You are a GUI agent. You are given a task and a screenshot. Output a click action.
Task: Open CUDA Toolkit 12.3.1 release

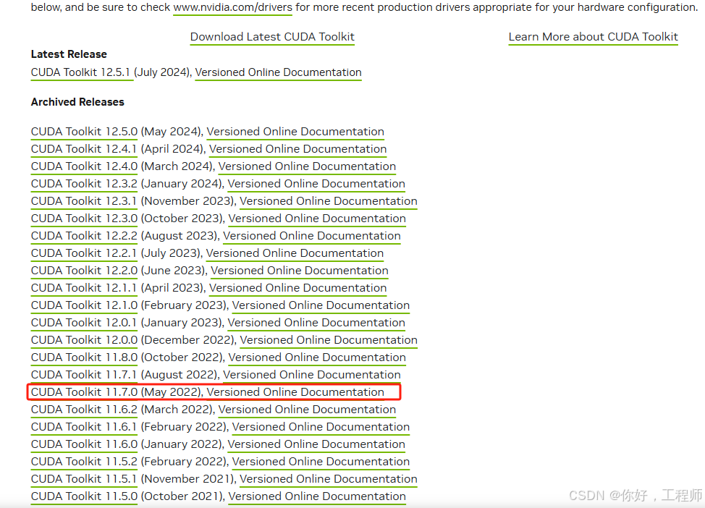click(84, 201)
